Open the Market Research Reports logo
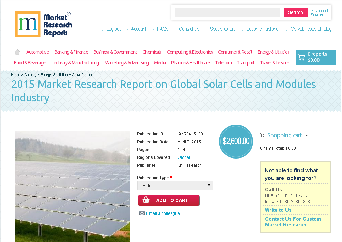342x242 pixels. point(43,24)
